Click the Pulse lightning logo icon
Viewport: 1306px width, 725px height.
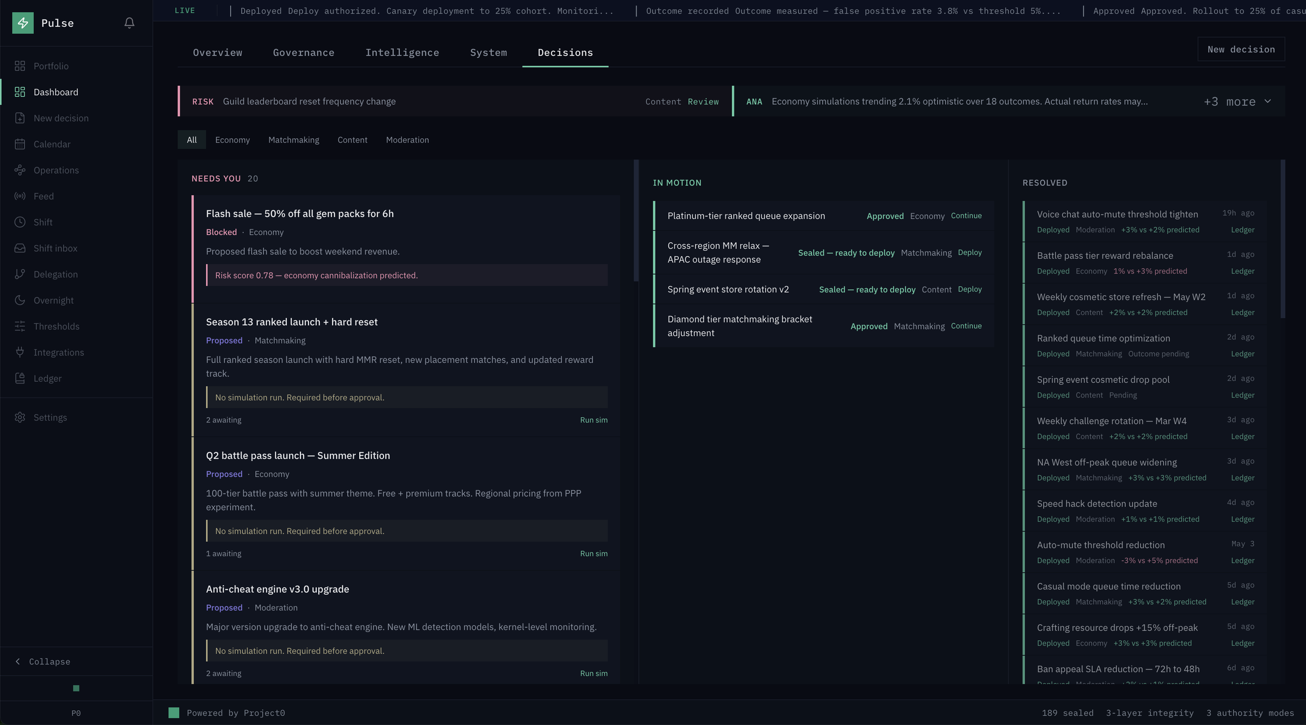tap(23, 23)
